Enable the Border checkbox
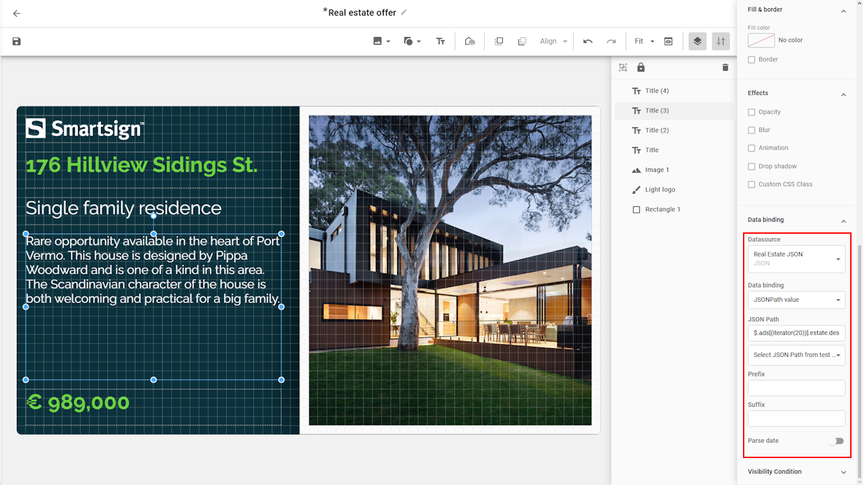863x485 pixels. pyautogui.click(x=752, y=59)
